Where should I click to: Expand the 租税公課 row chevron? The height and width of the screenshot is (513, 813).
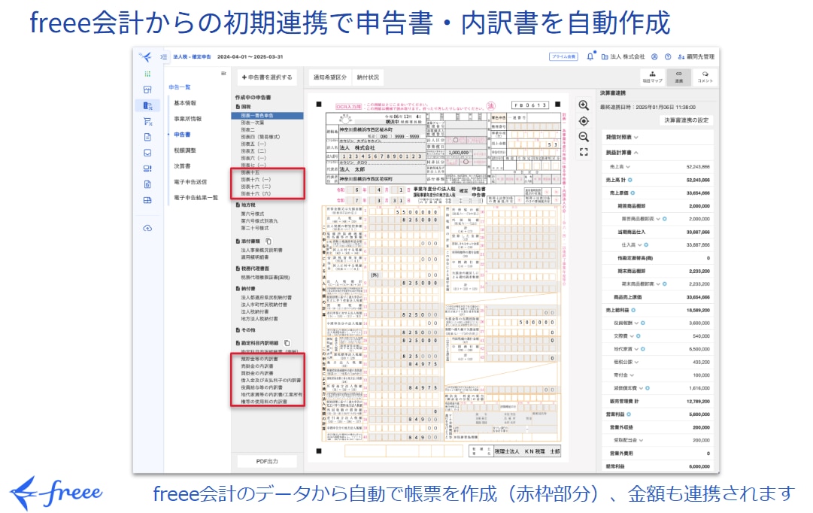pos(636,362)
